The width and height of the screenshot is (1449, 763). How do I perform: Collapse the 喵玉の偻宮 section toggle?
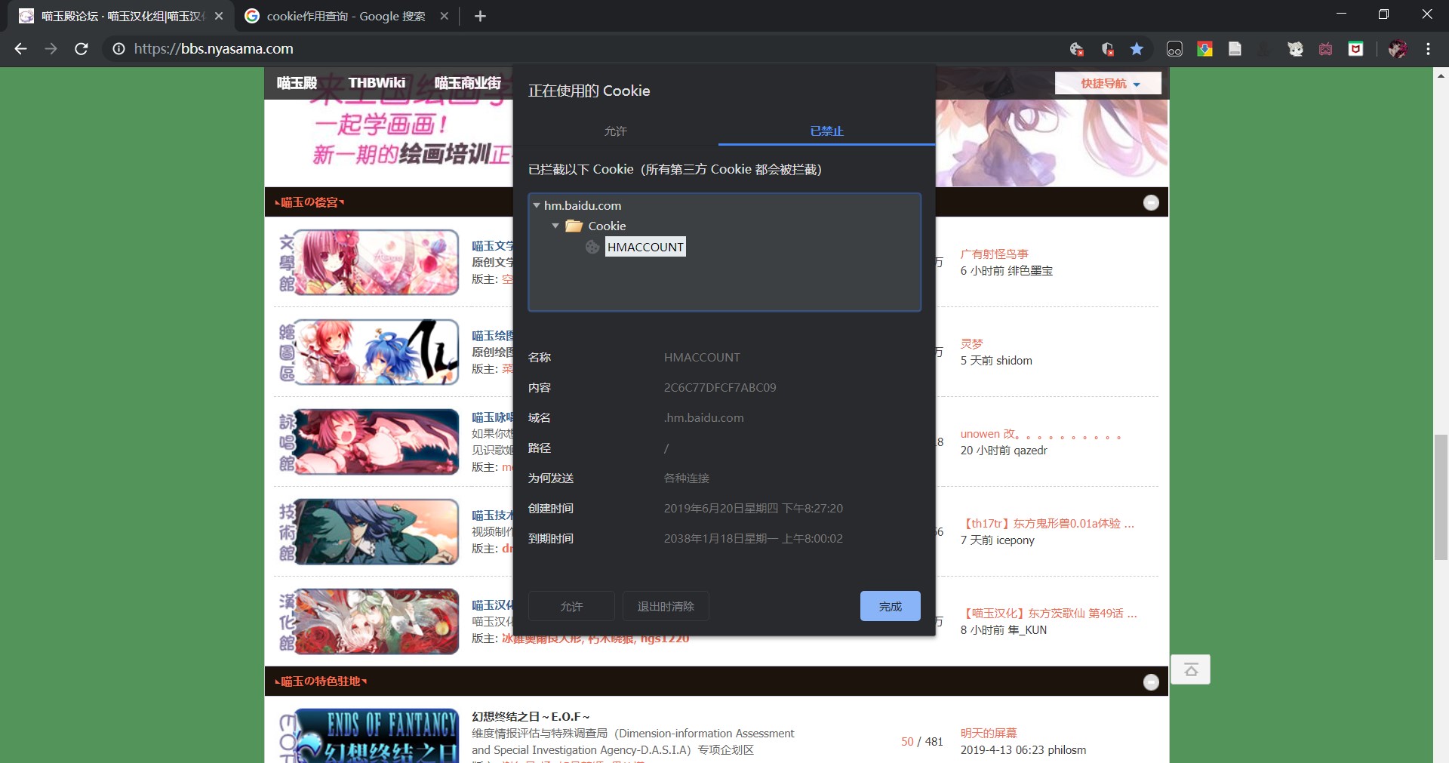[1151, 202]
